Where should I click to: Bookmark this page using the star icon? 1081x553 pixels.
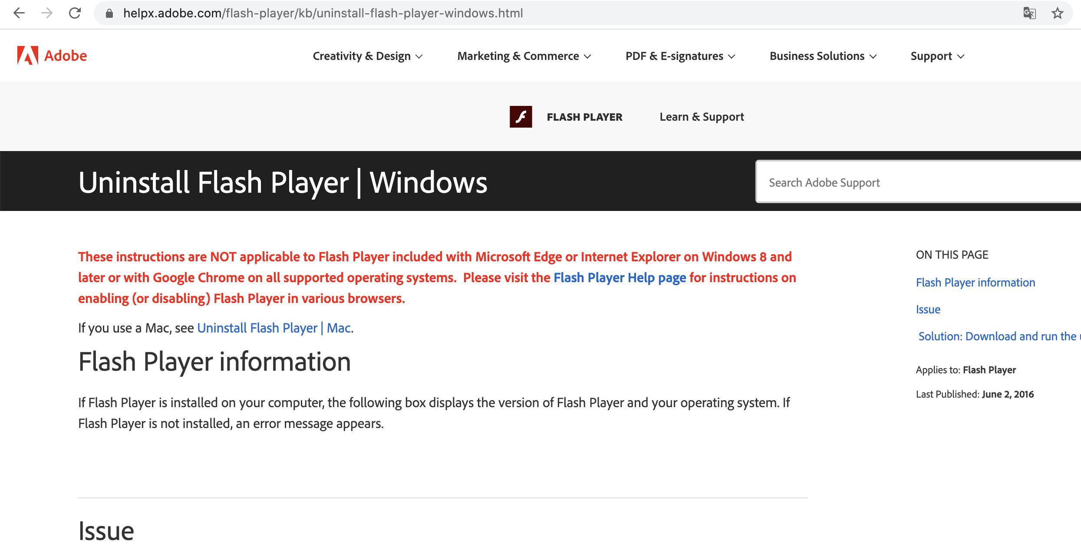tap(1057, 13)
